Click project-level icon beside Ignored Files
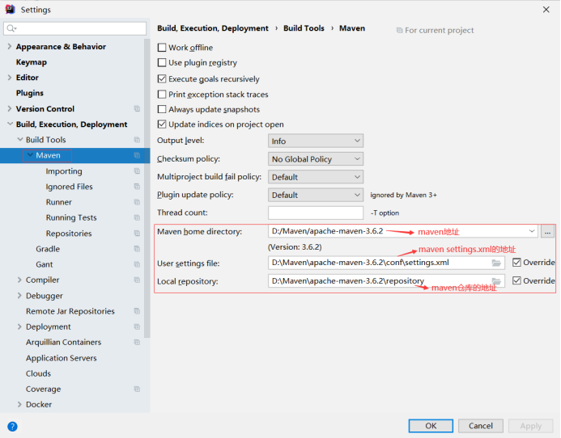 [x=137, y=187]
